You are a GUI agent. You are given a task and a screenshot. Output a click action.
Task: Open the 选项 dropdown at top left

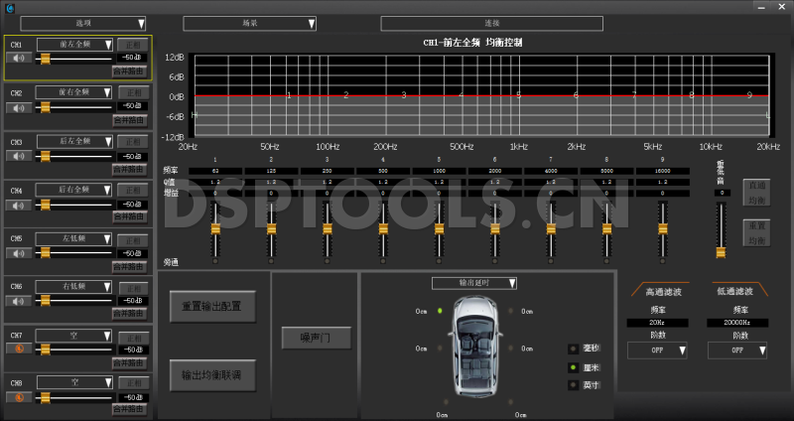pos(83,23)
